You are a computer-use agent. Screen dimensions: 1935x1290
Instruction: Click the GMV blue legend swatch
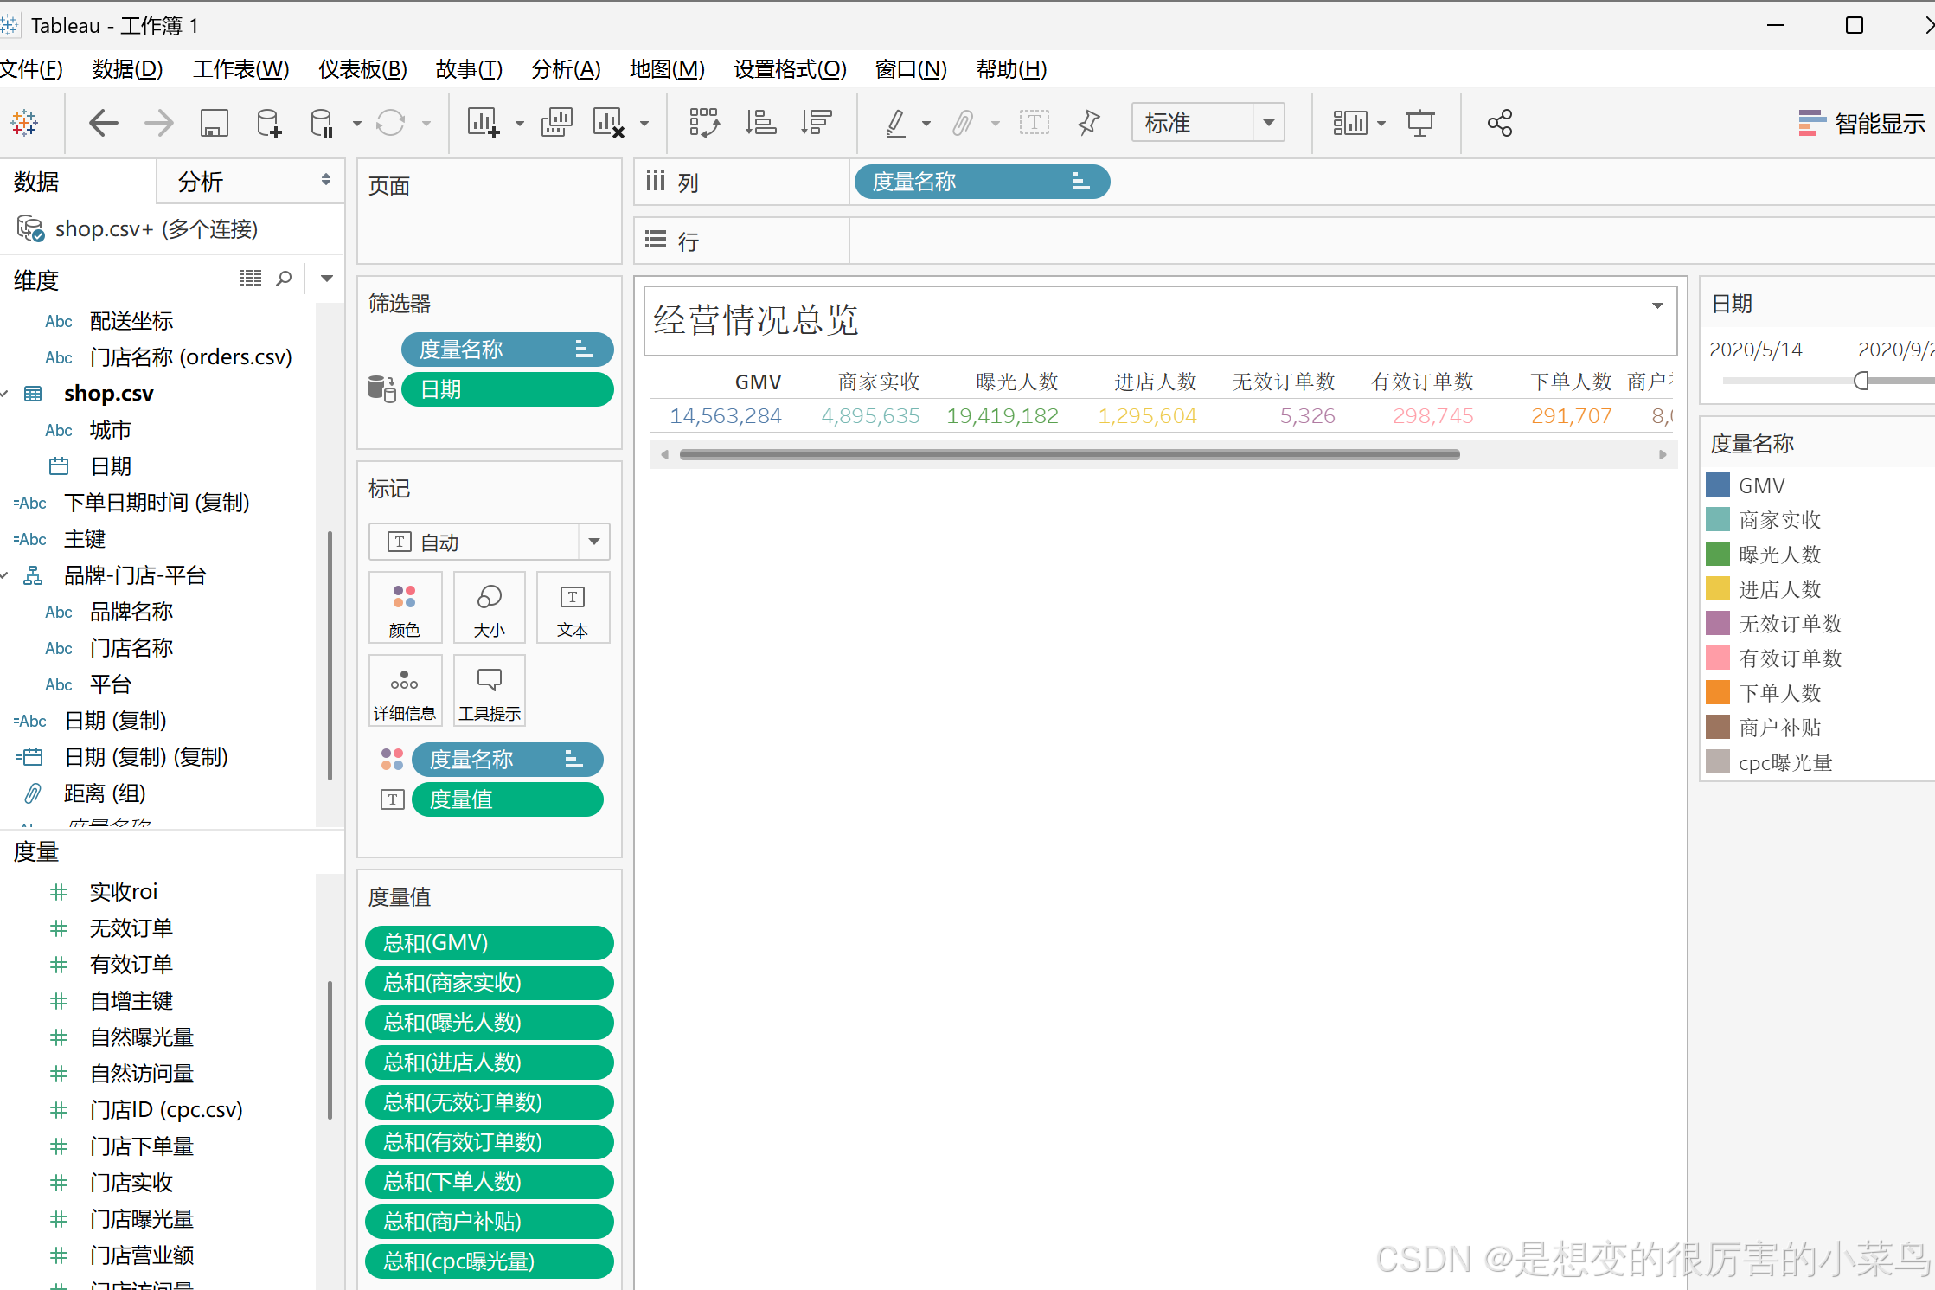point(1717,485)
